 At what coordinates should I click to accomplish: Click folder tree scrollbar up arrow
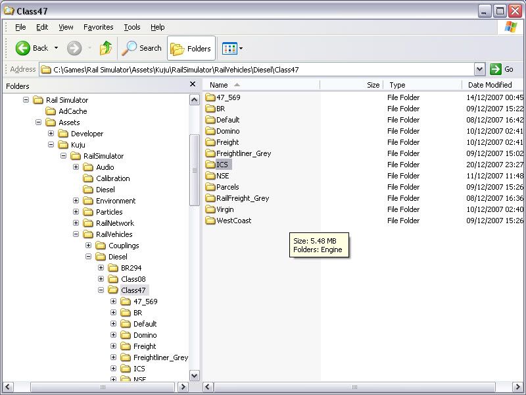(x=195, y=100)
